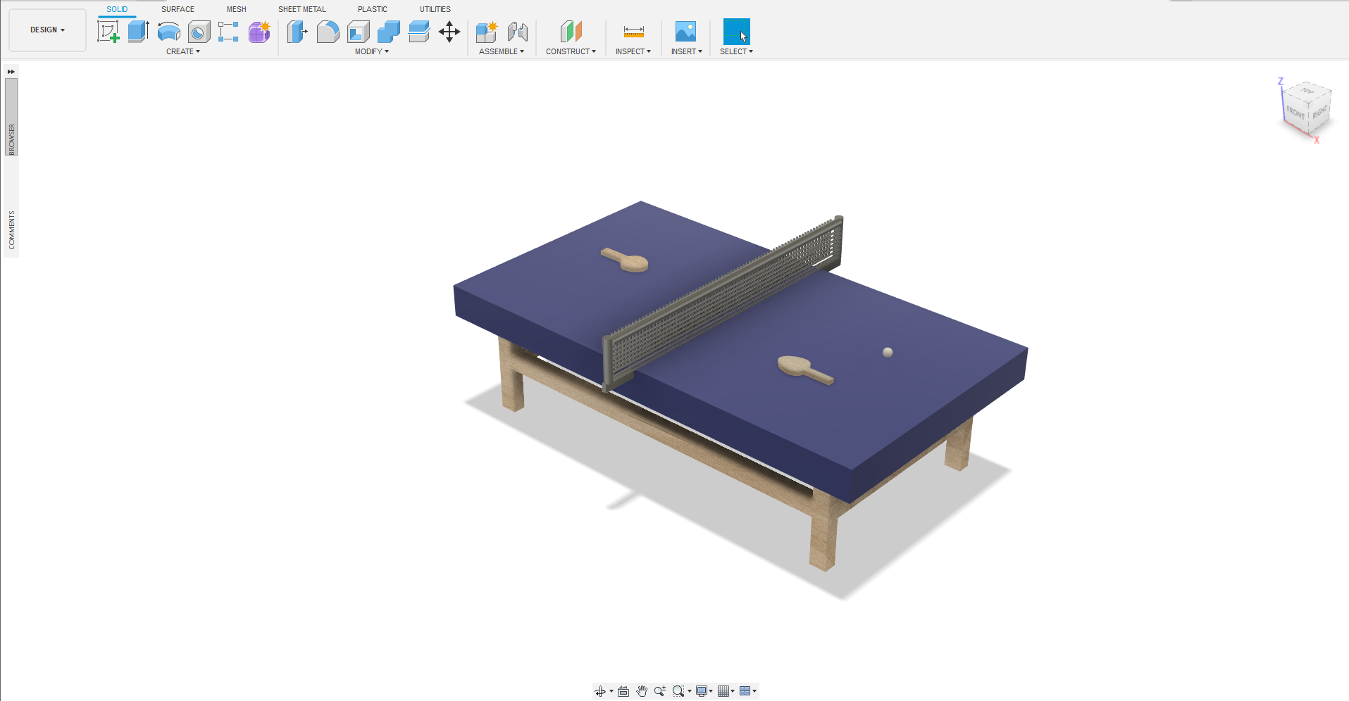Viewport: 1349px width, 701px height.
Task: Switch to the SHEET METAL tab
Action: tap(301, 9)
